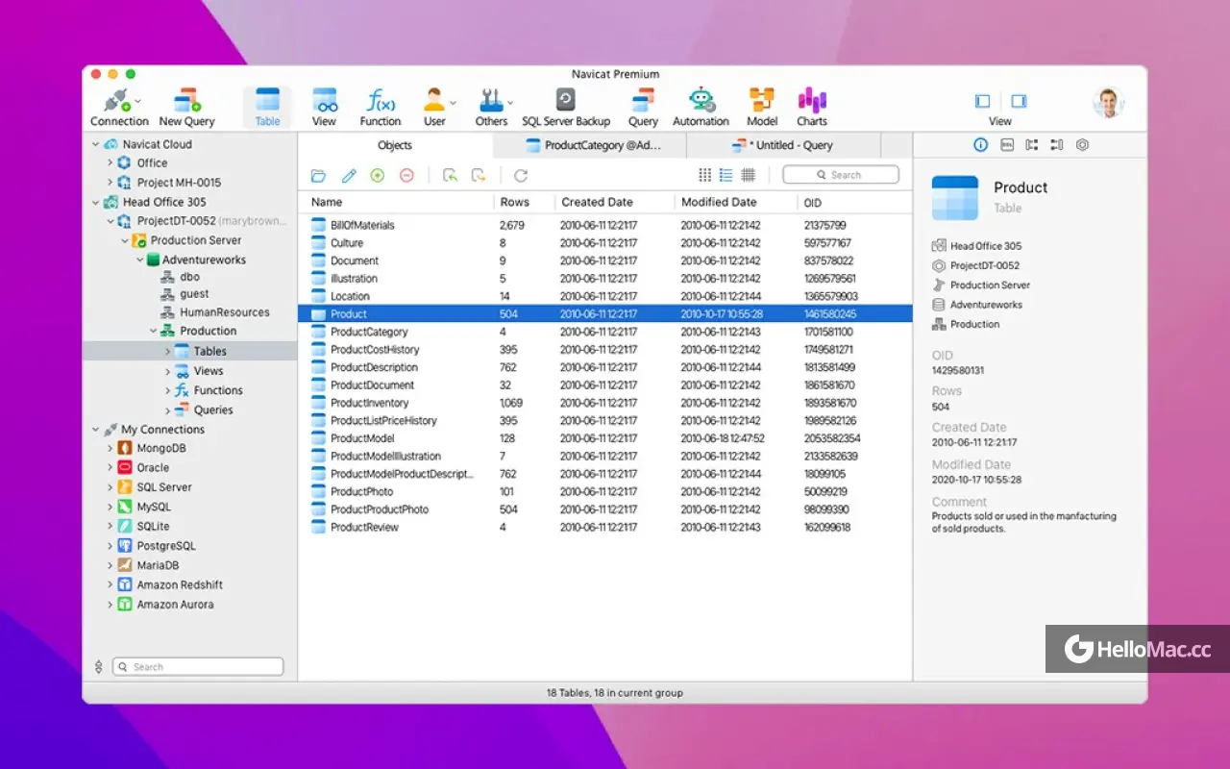Click the objects Search field
Viewport: 1230px width, 769px height.
(x=841, y=175)
